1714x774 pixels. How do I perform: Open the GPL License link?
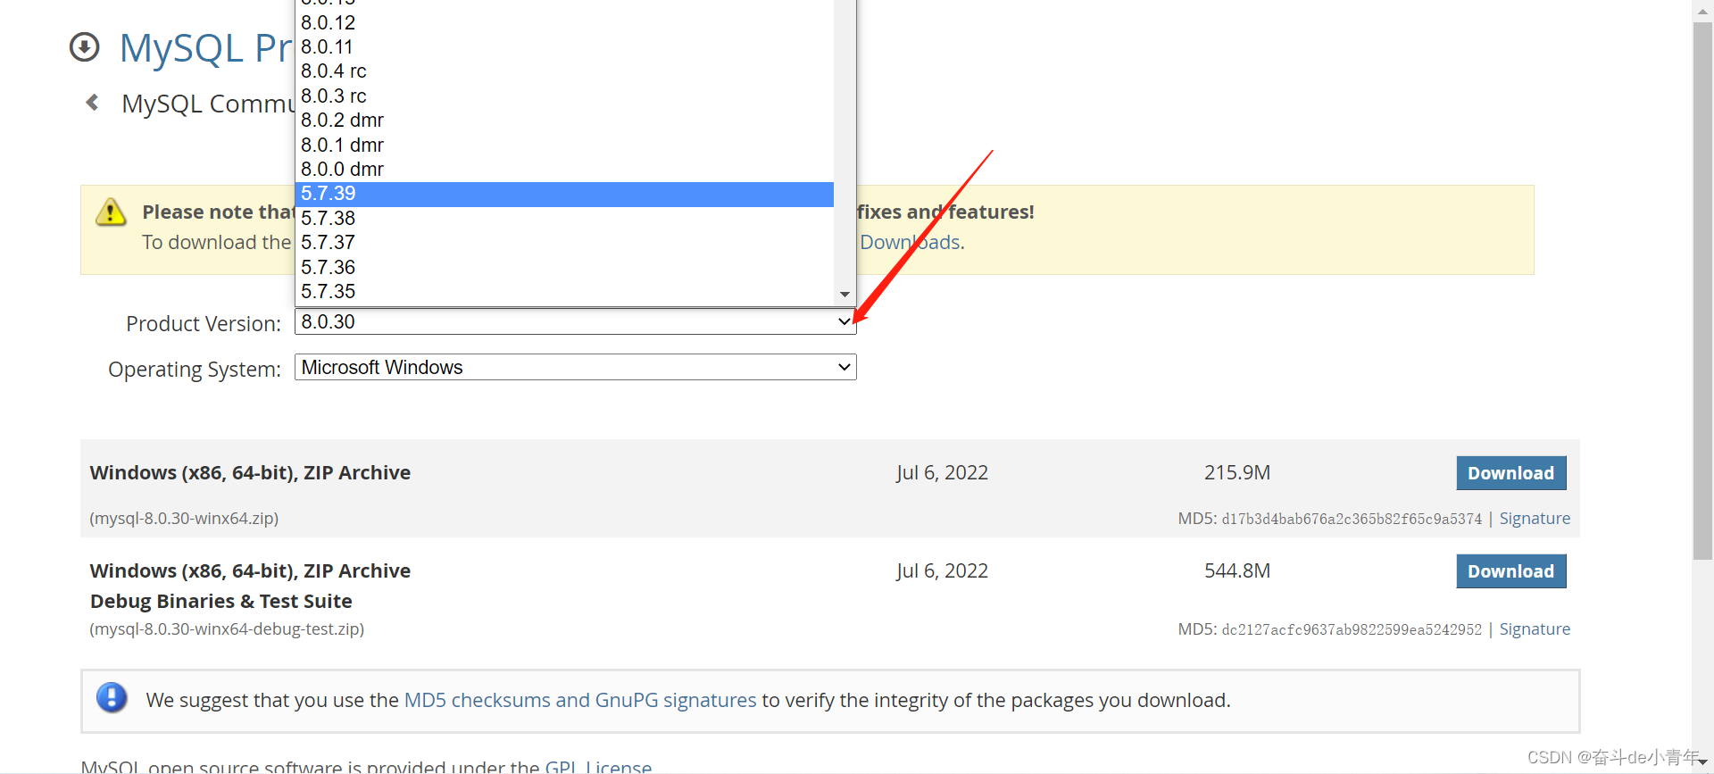(598, 766)
